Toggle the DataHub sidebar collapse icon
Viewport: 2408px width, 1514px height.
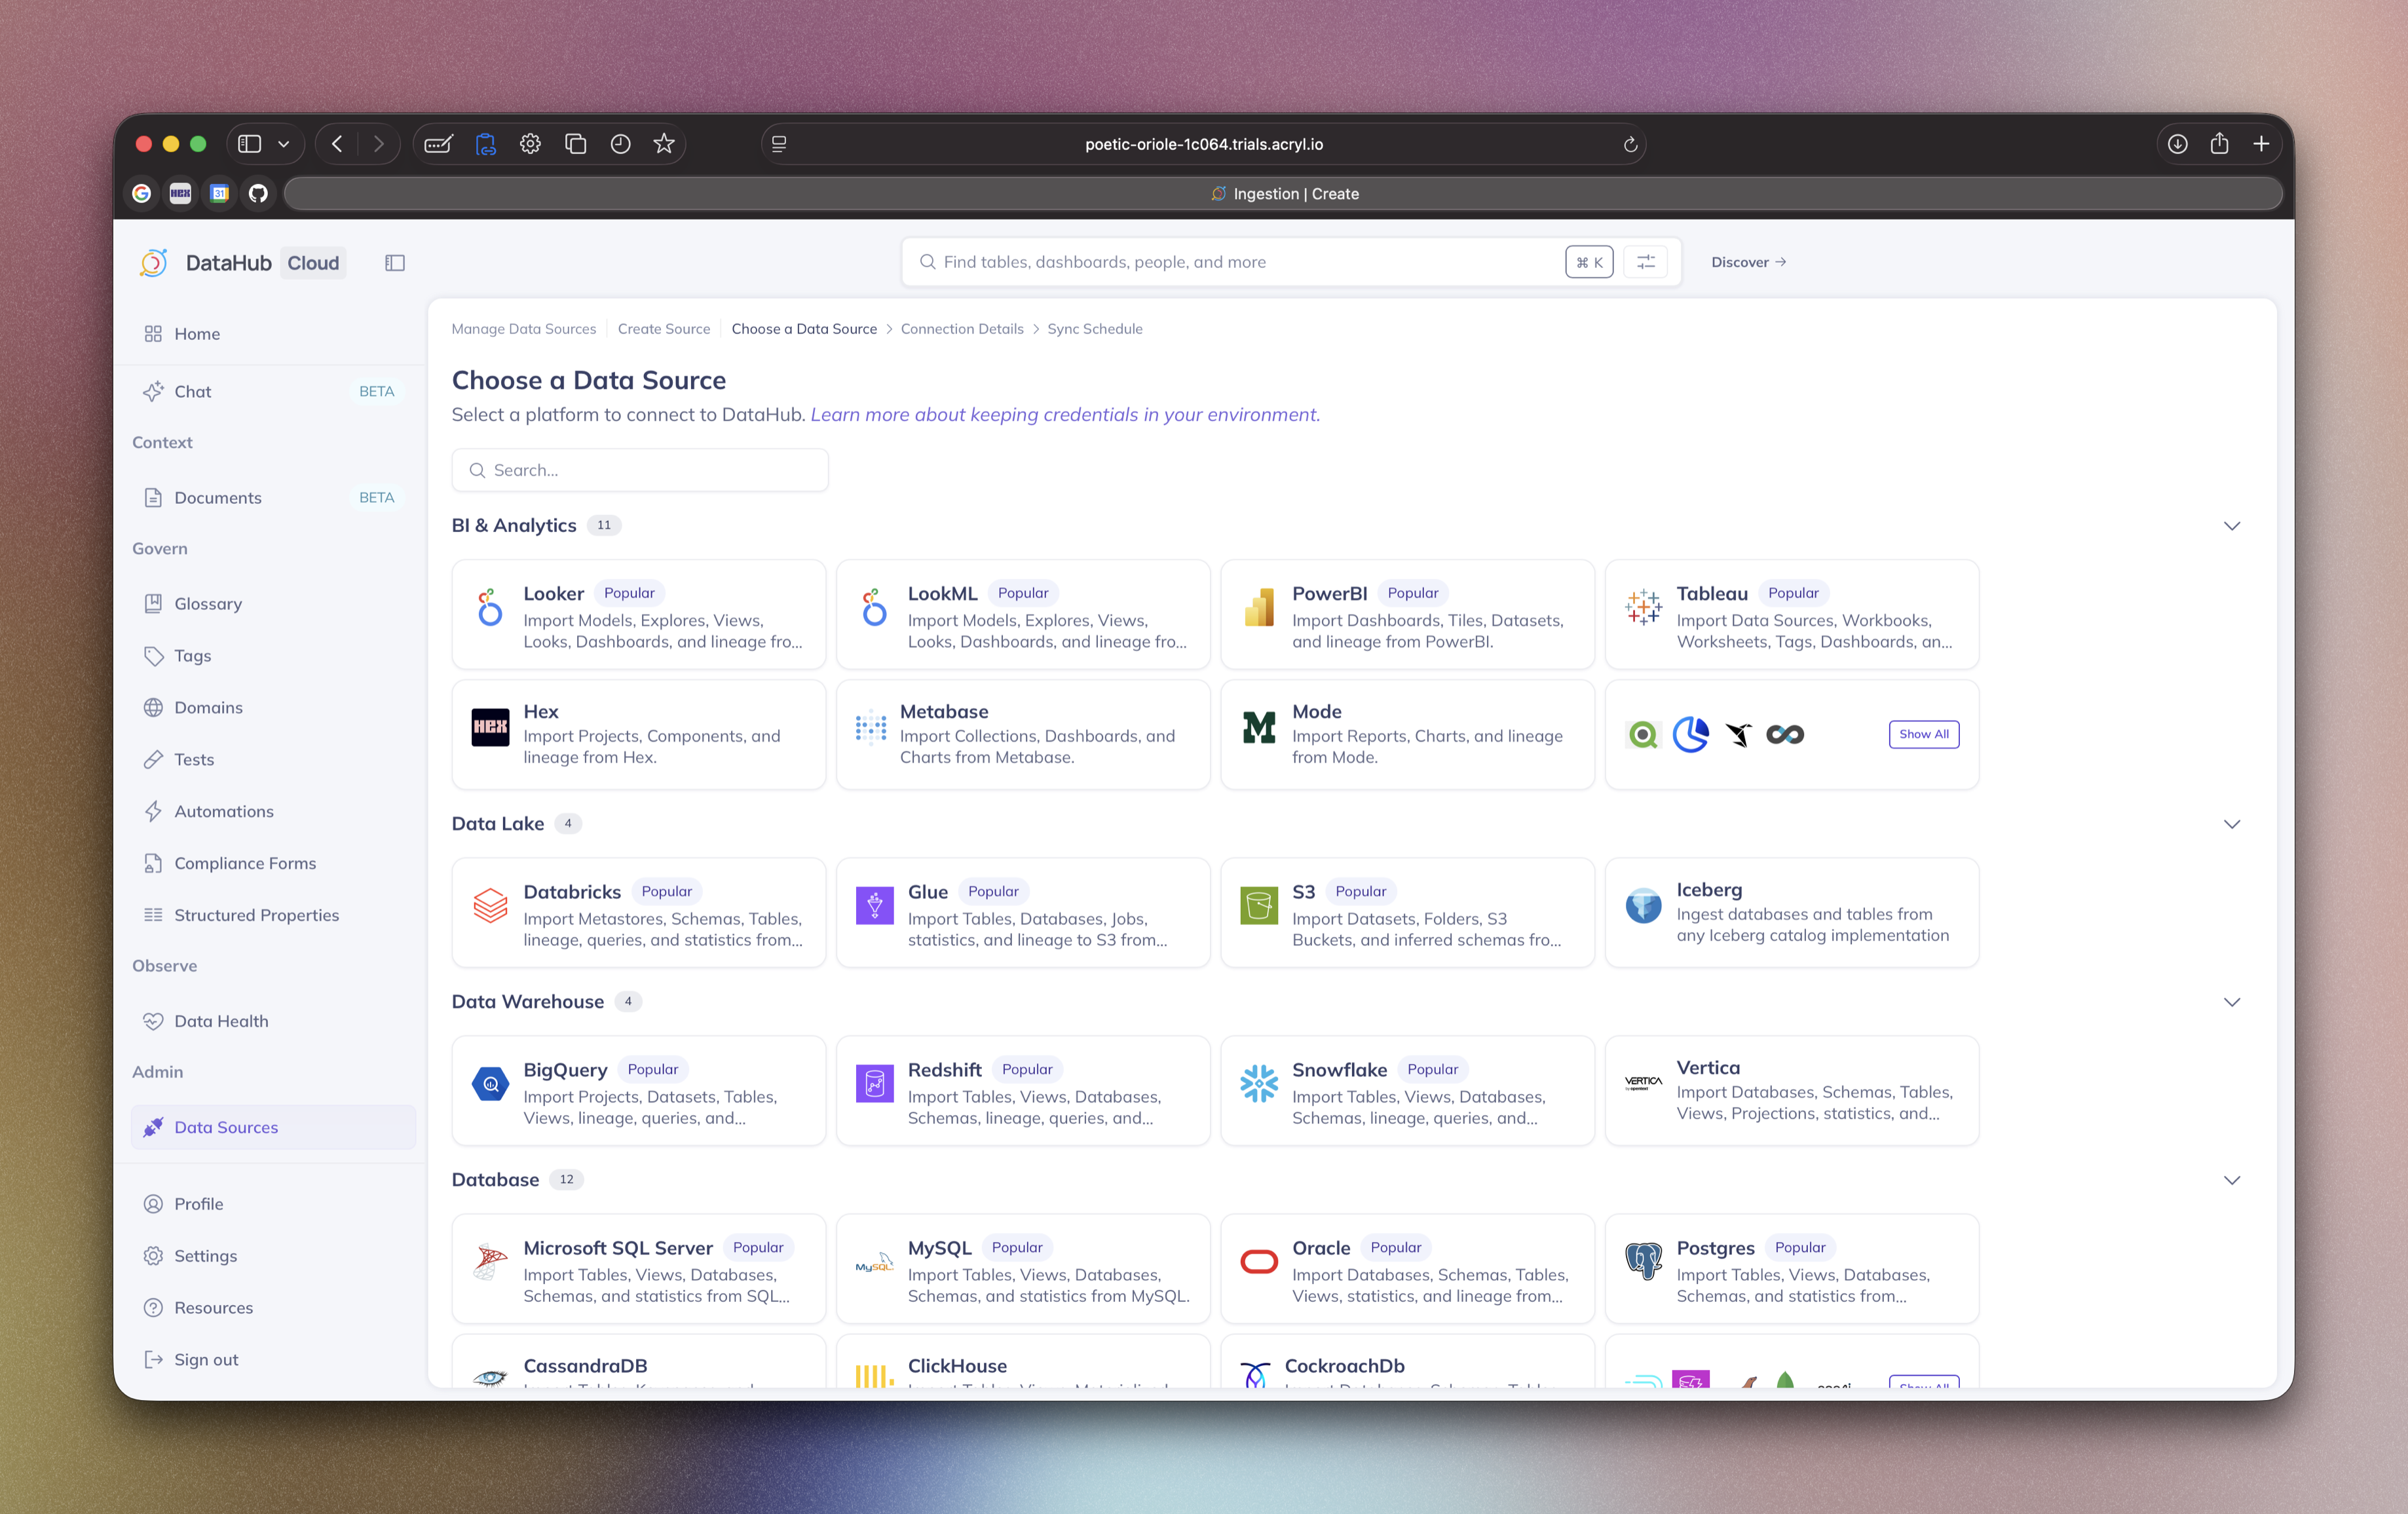coord(395,263)
